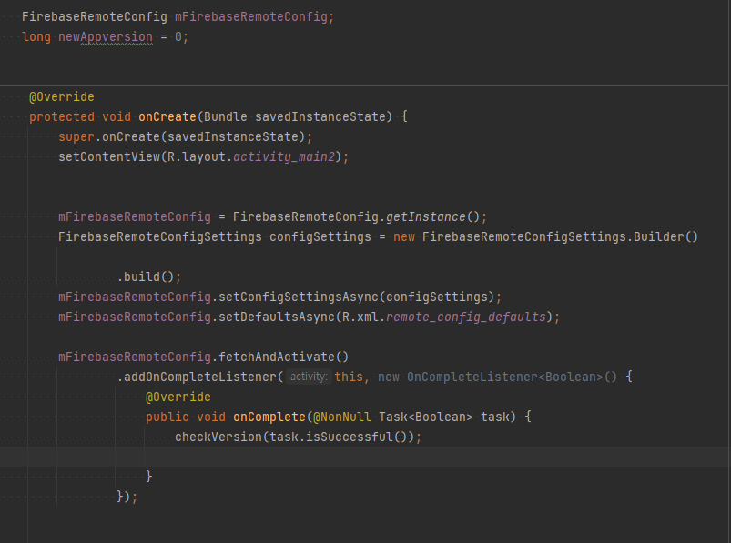Image resolution: width=731 pixels, height=543 pixels.
Task: Click the 'this' keyword argument
Action: (x=349, y=377)
